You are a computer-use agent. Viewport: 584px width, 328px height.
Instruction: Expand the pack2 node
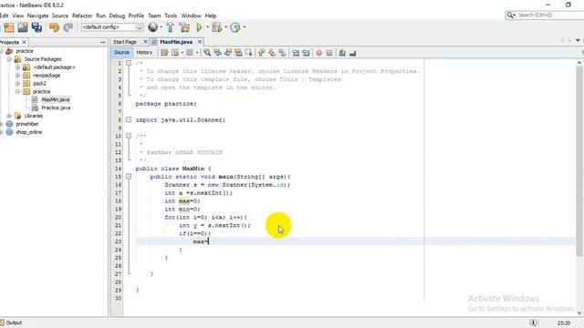coord(17,84)
